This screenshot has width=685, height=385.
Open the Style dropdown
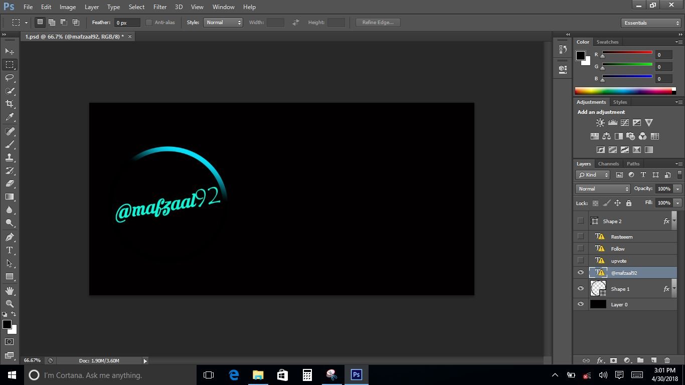(223, 23)
